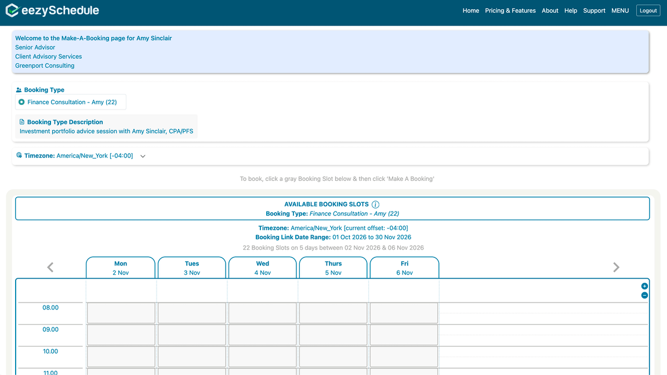Go to previous week with left arrow
The height and width of the screenshot is (375, 667).
pos(50,267)
